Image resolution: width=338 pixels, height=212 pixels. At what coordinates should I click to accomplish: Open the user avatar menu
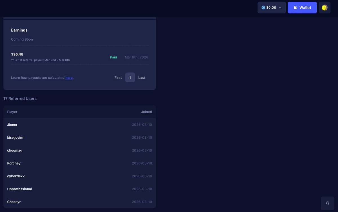(324, 8)
